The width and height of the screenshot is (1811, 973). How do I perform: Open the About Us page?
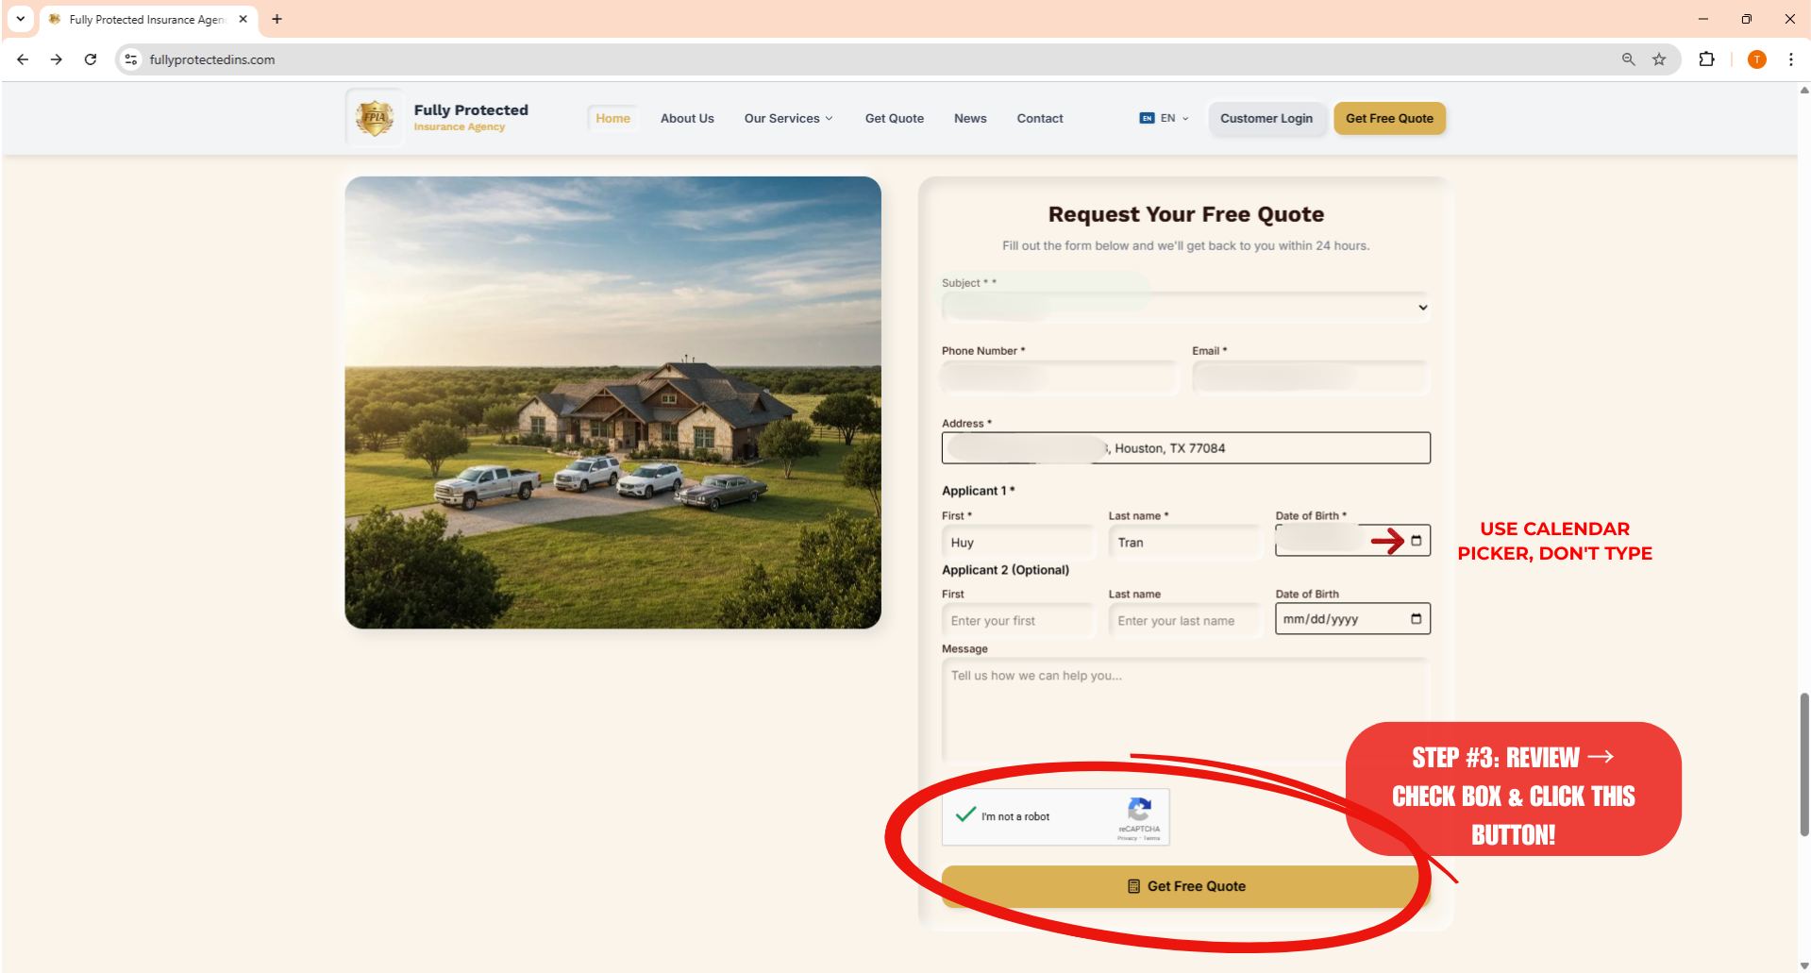pyautogui.click(x=687, y=118)
